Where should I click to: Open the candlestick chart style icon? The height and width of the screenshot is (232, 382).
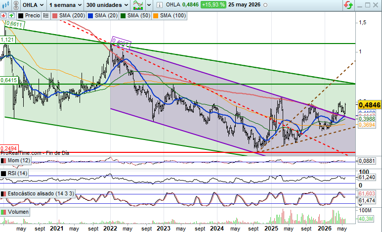[x=5, y=4]
